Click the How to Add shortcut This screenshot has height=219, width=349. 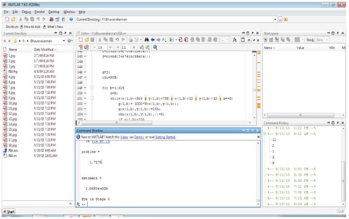[30, 27]
